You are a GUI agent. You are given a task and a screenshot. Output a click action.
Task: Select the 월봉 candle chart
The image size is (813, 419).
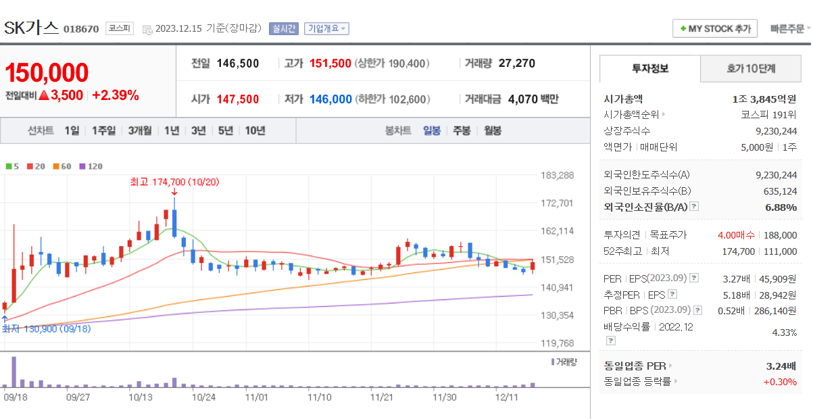pos(493,131)
